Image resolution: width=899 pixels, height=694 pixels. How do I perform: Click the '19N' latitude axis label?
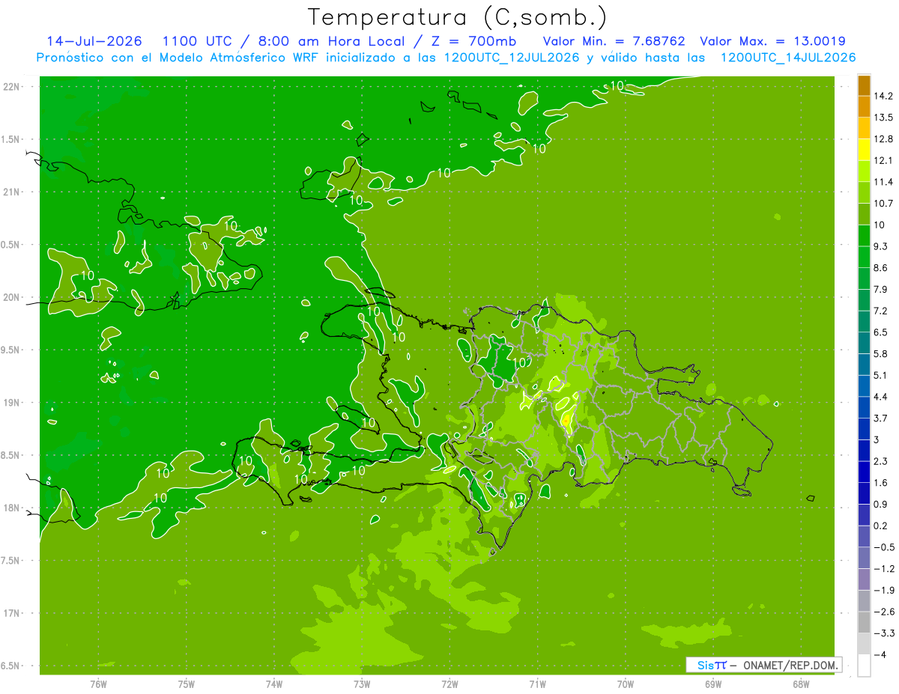(x=11, y=403)
